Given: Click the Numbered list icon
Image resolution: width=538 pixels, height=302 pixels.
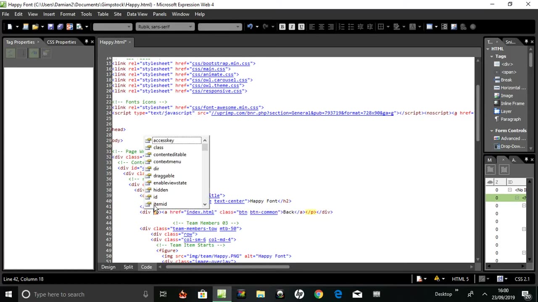Looking at the screenshot, I should coord(341,27).
